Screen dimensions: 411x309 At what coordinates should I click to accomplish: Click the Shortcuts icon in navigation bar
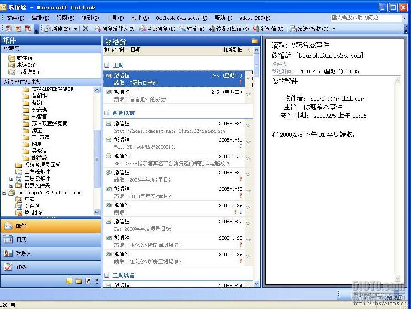pyautogui.click(x=88, y=281)
